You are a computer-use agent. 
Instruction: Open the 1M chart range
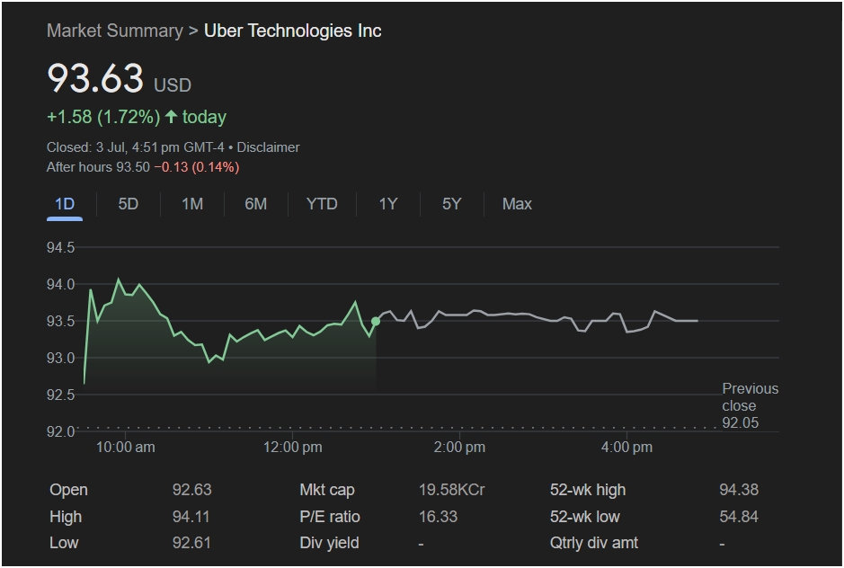(192, 204)
